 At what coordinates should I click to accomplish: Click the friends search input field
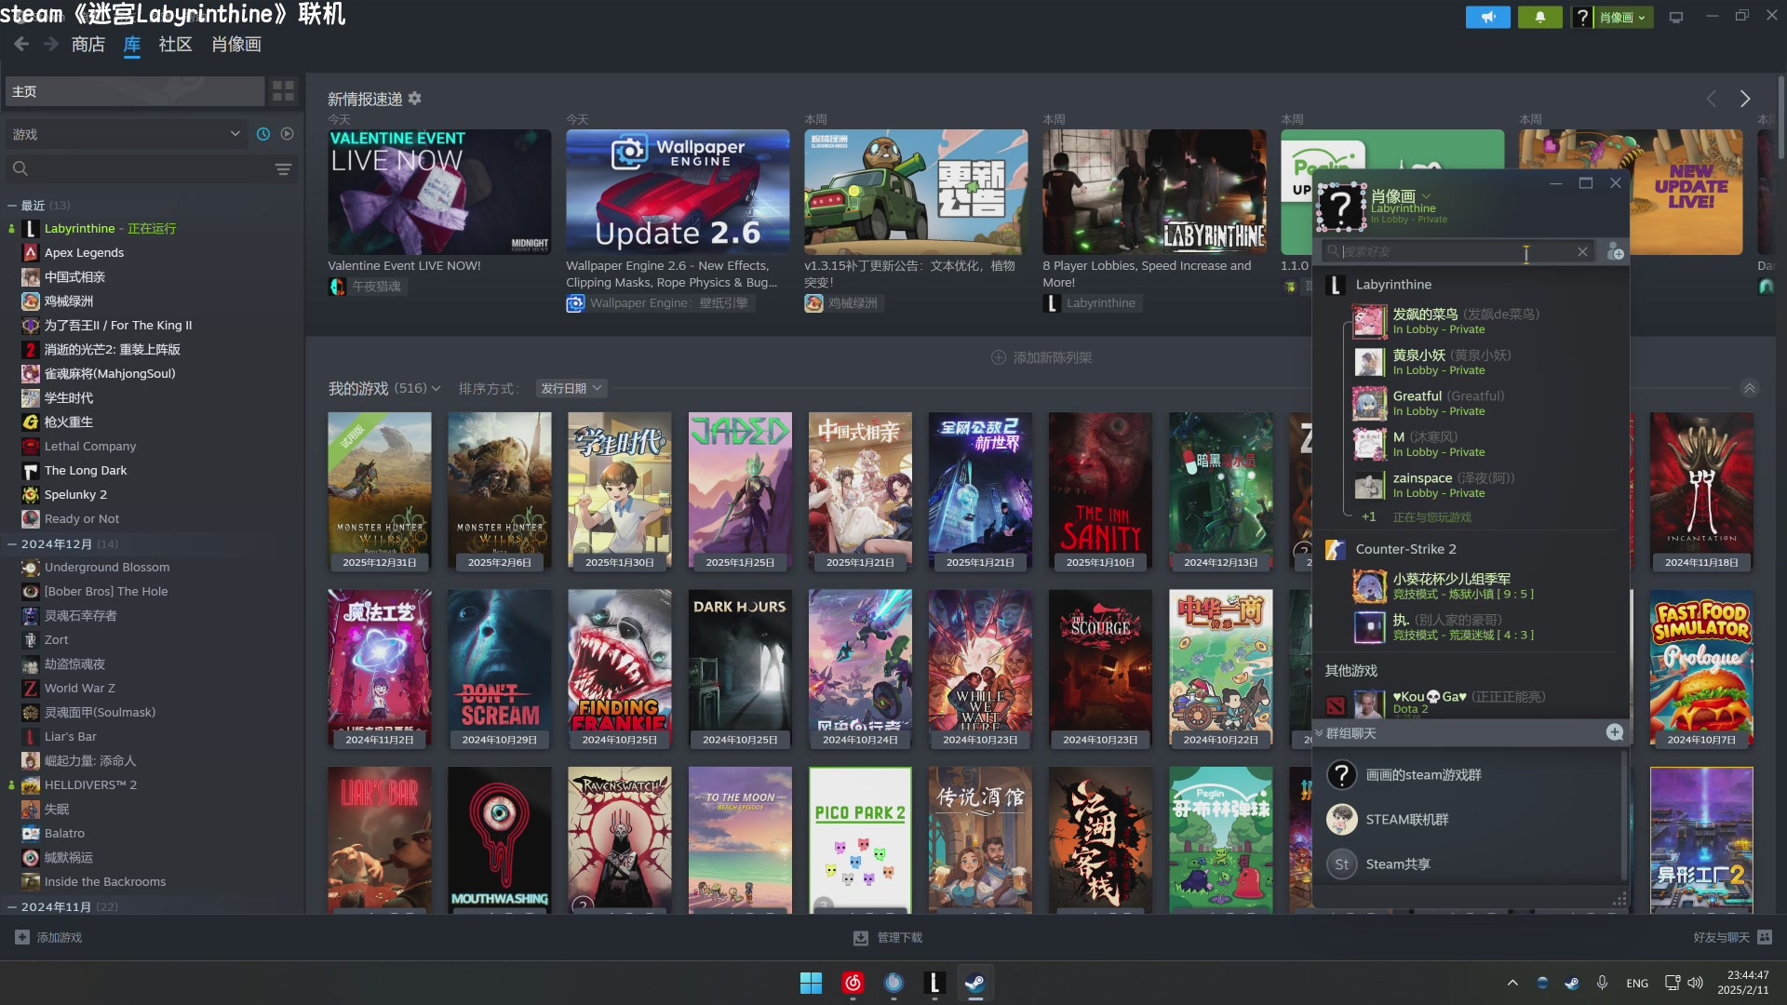click(1457, 251)
